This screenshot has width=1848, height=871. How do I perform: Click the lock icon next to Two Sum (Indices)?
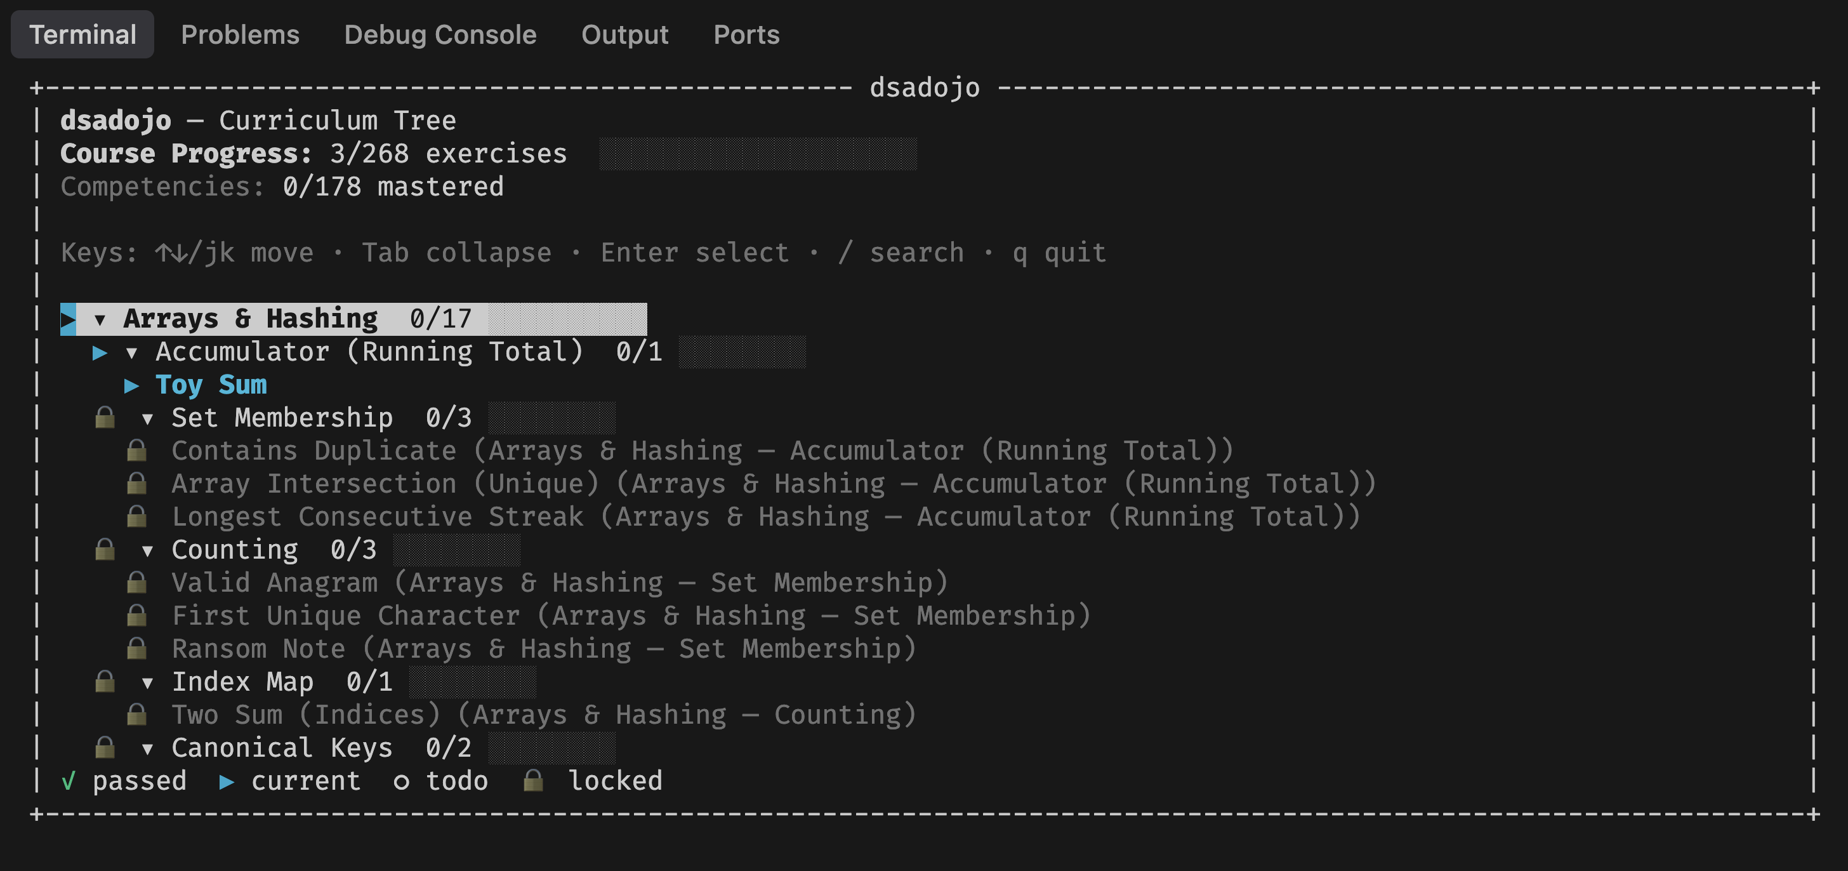click(136, 715)
